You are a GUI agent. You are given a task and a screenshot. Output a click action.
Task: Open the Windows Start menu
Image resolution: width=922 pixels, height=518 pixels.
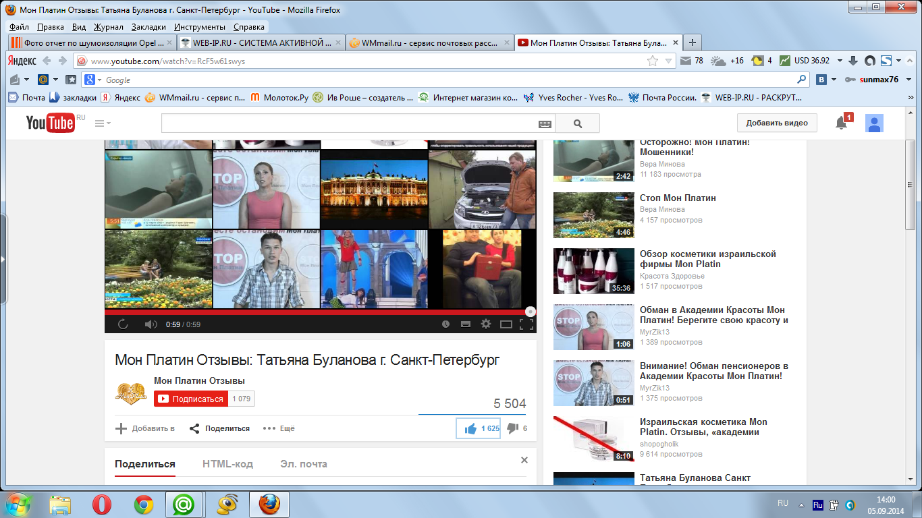coord(18,504)
